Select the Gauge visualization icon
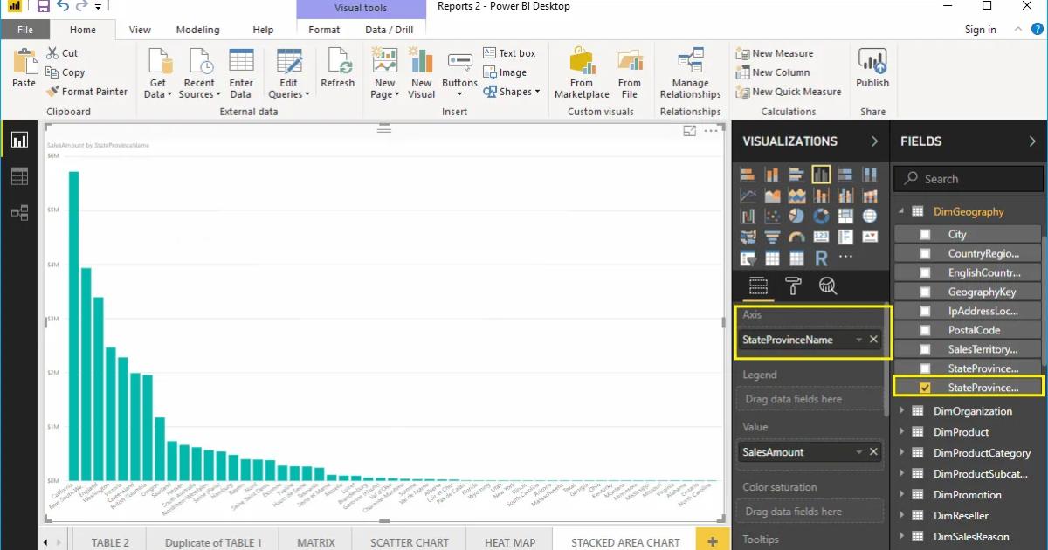Image resolution: width=1048 pixels, height=550 pixels. click(x=797, y=237)
